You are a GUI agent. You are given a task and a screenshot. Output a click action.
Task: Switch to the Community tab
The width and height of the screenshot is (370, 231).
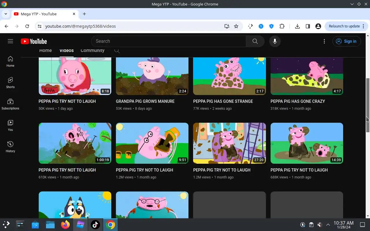click(x=92, y=51)
